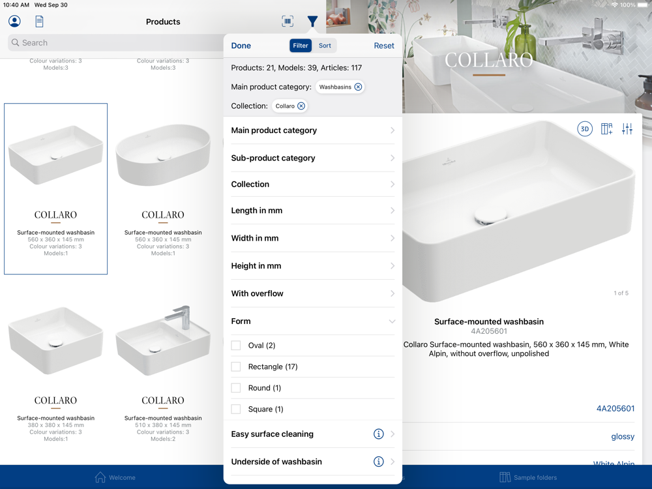Screen dimensions: 652x489
Task: Tap the large washbasin product image
Action: tap(518, 210)
